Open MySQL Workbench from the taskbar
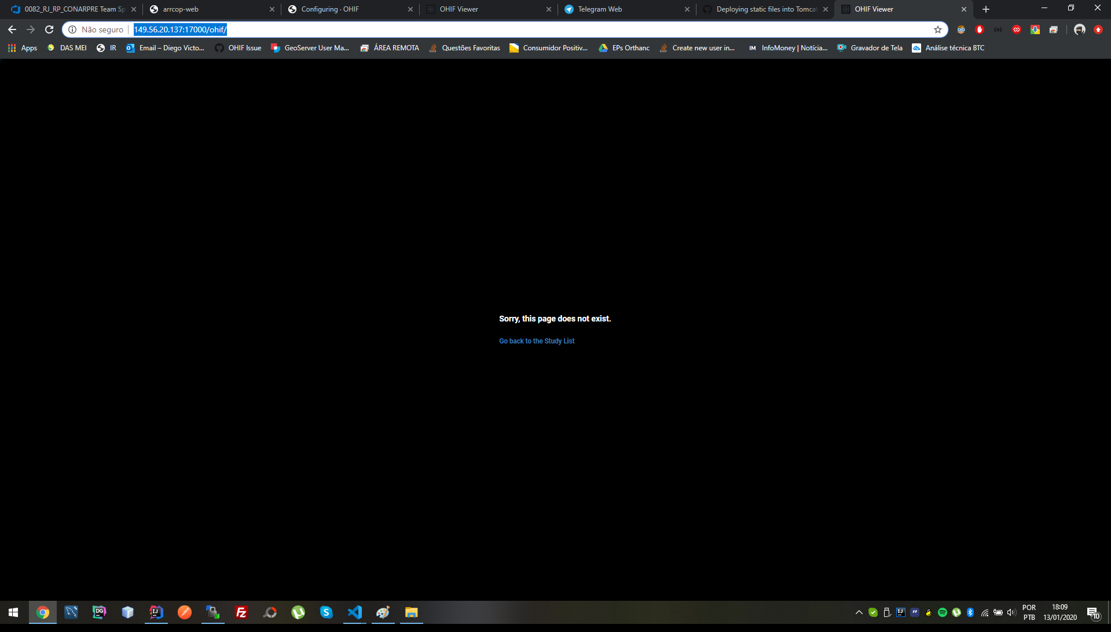 pos(71,612)
